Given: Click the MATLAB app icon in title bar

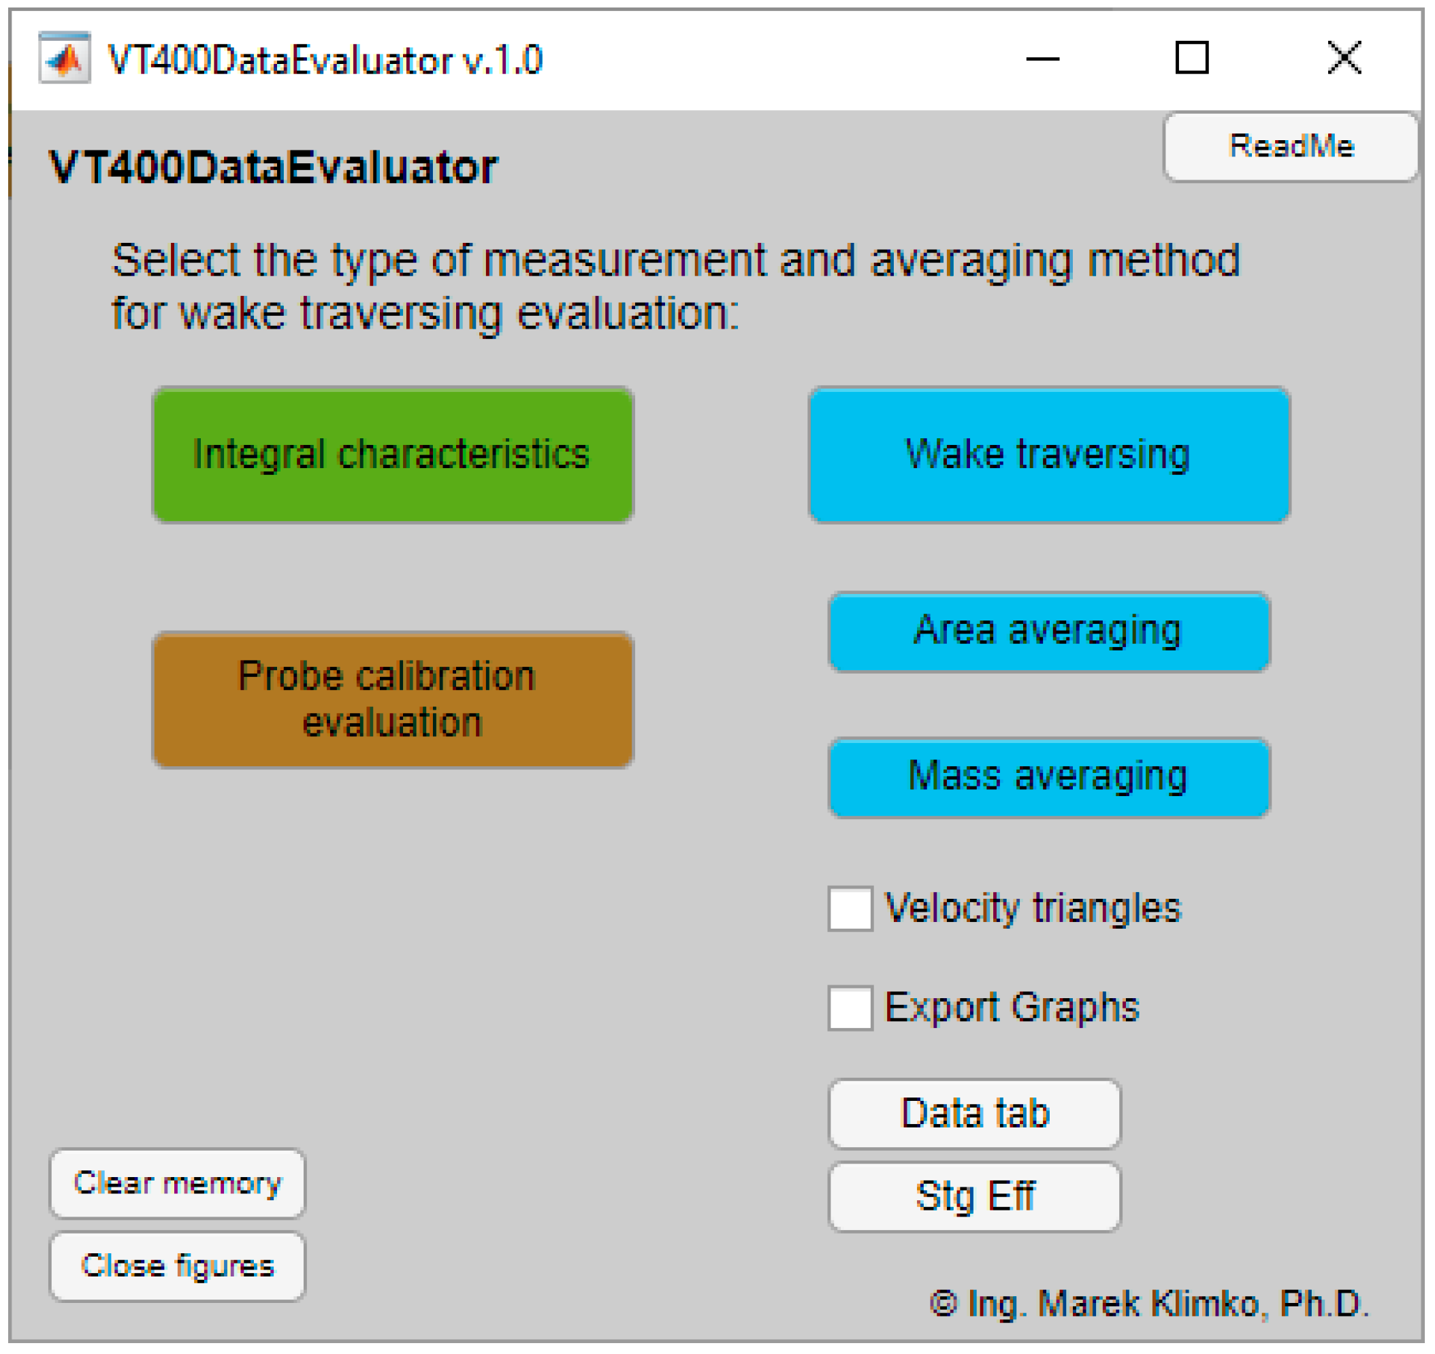Looking at the screenshot, I should click(64, 59).
